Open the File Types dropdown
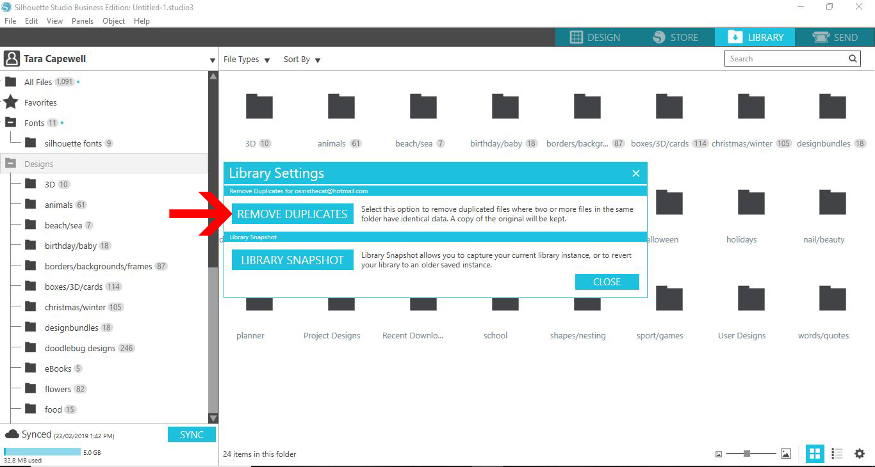This screenshot has height=467, width=875. tap(247, 59)
